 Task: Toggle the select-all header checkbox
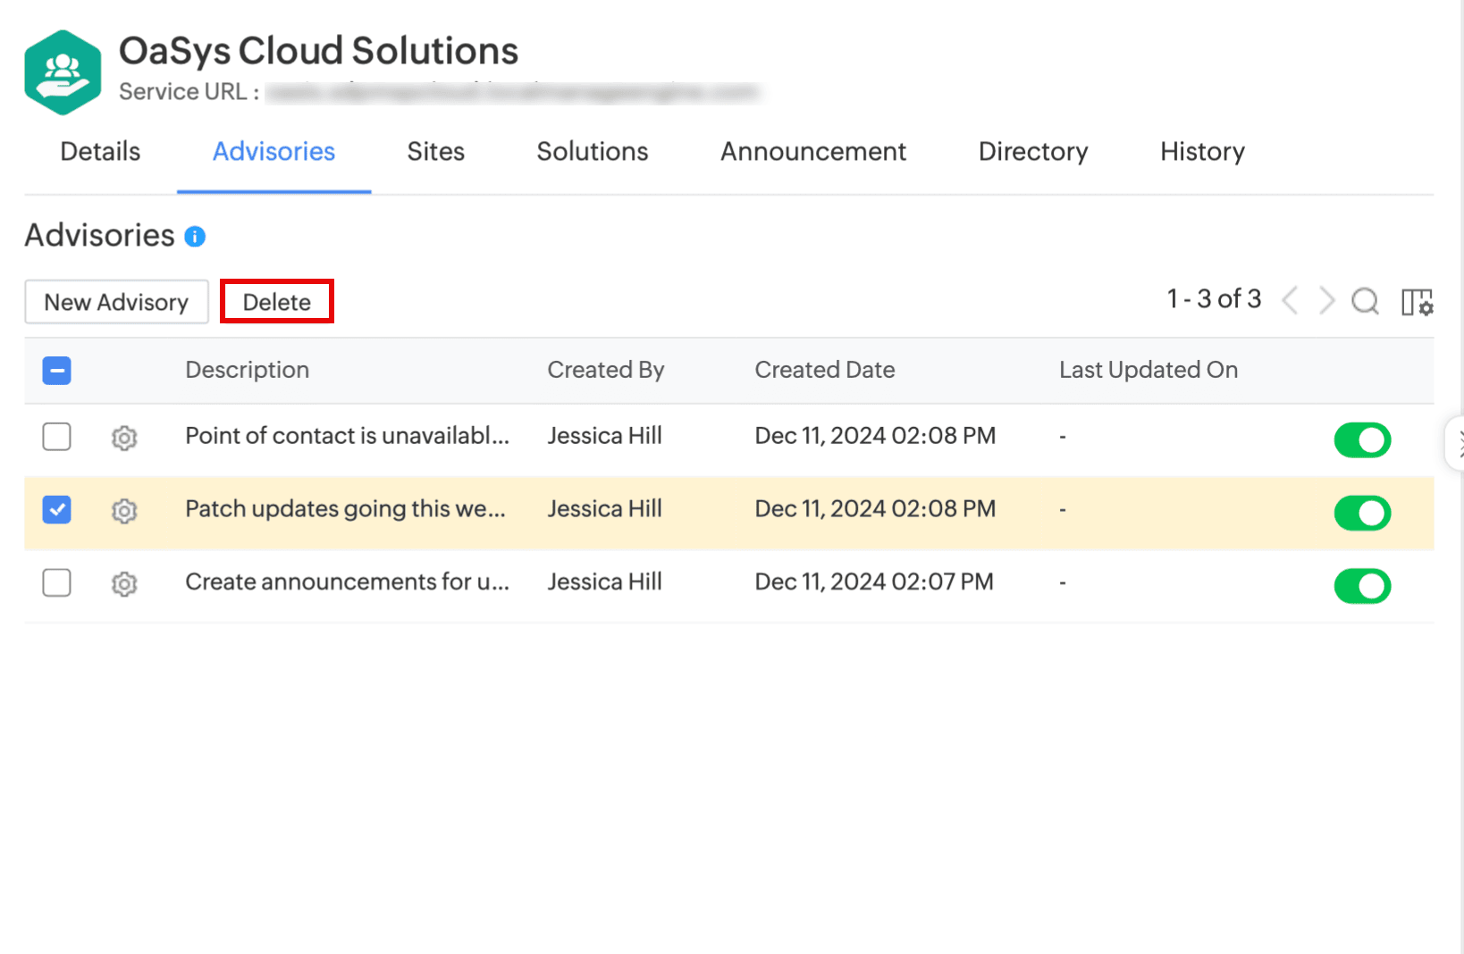point(57,370)
